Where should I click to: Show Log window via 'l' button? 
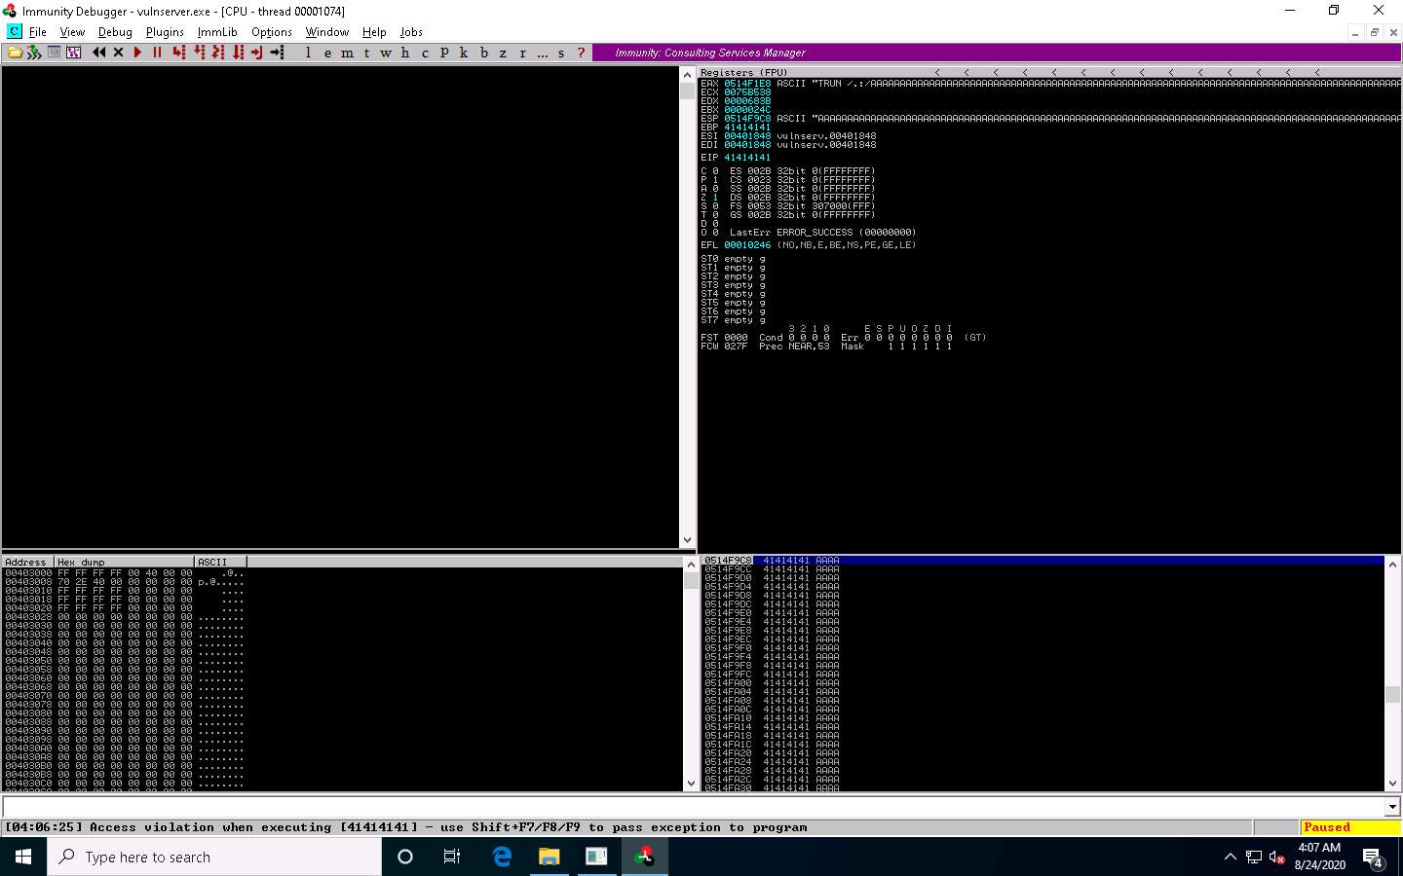tap(308, 53)
